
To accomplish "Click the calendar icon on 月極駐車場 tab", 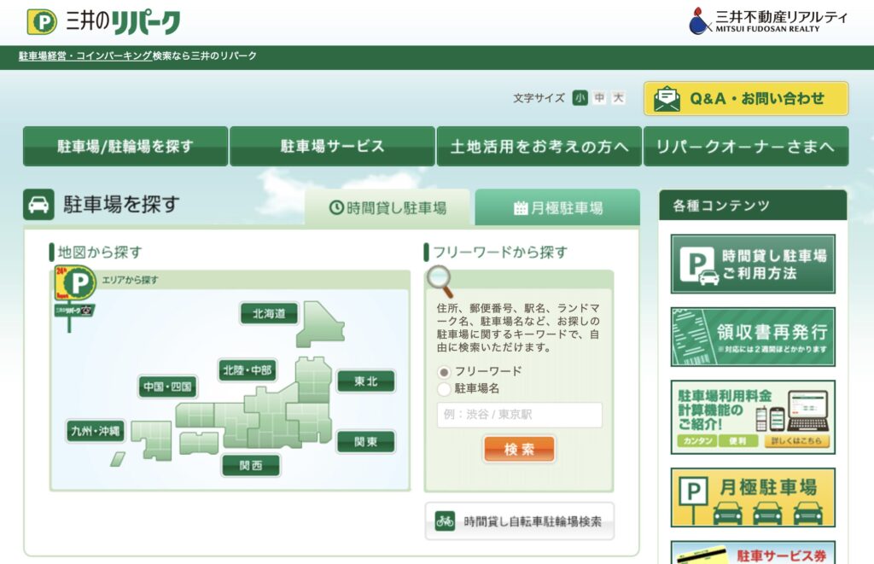I will click(x=521, y=208).
